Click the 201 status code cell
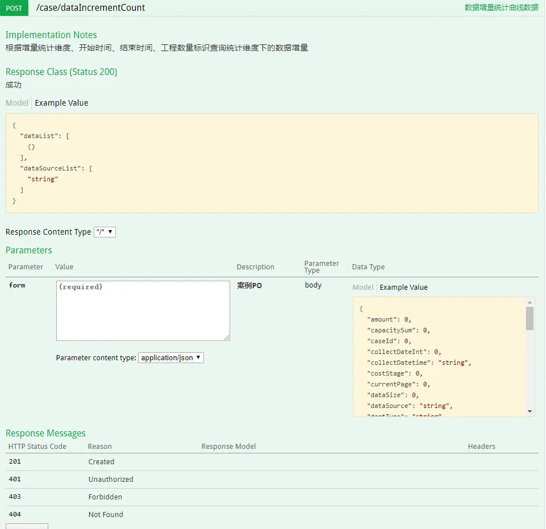Screen dimensions: 546x529 tap(15, 461)
